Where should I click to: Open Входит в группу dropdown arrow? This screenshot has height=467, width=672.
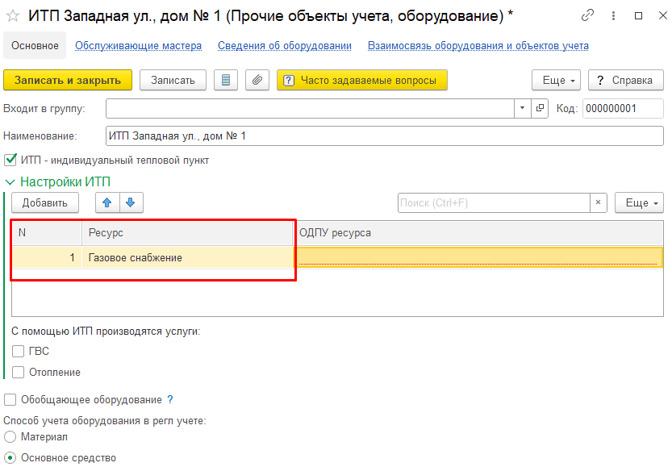tap(523, 108)
